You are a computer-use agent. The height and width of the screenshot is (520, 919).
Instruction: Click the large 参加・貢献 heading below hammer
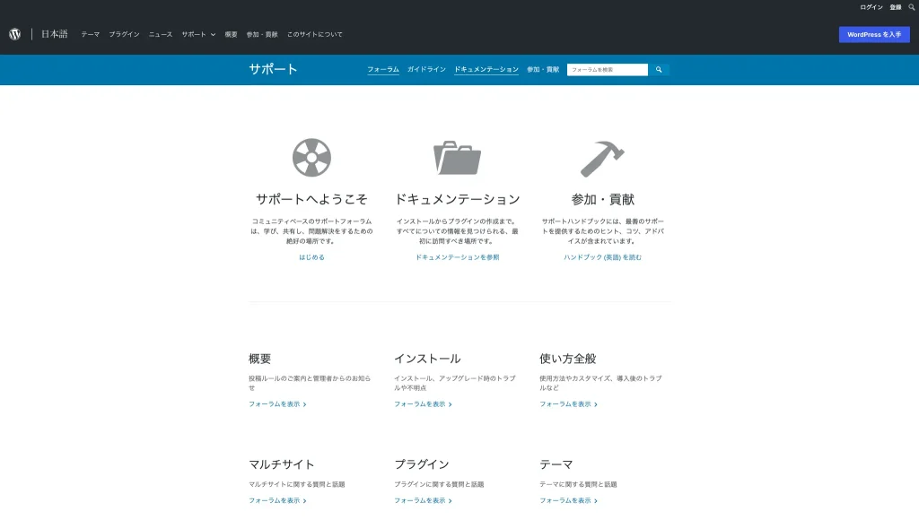tap(602, 199)
